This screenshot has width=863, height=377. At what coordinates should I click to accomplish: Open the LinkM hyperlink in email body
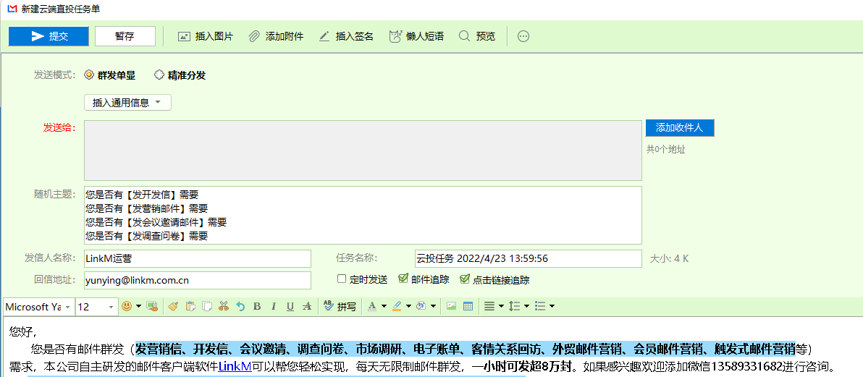click(235, 366)
